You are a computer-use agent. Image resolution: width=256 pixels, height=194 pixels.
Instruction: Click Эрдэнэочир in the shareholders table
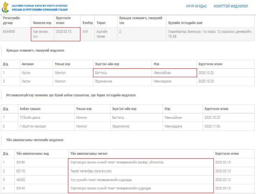(x=103, y=81)
